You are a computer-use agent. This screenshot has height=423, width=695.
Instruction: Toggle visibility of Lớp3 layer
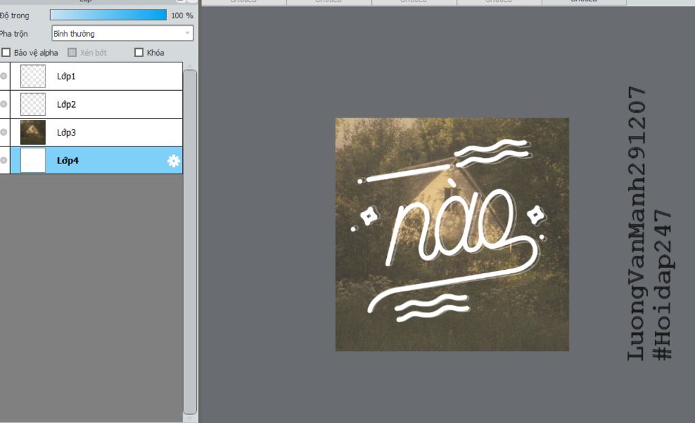(x=3, y=132)
